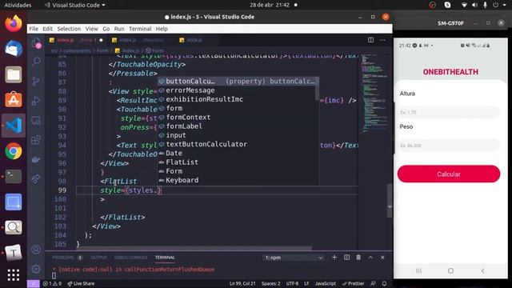Launch Firefox from the dock
The width and height of the screenshot is (512, 288).
[14, 23]
